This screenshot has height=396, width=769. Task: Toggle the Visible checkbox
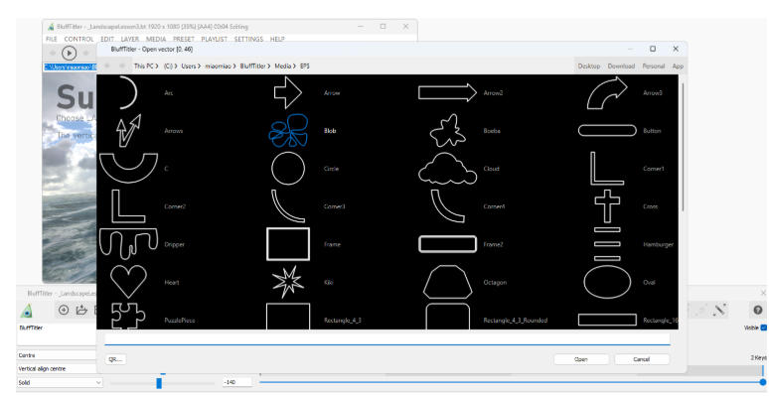[763, 328]
